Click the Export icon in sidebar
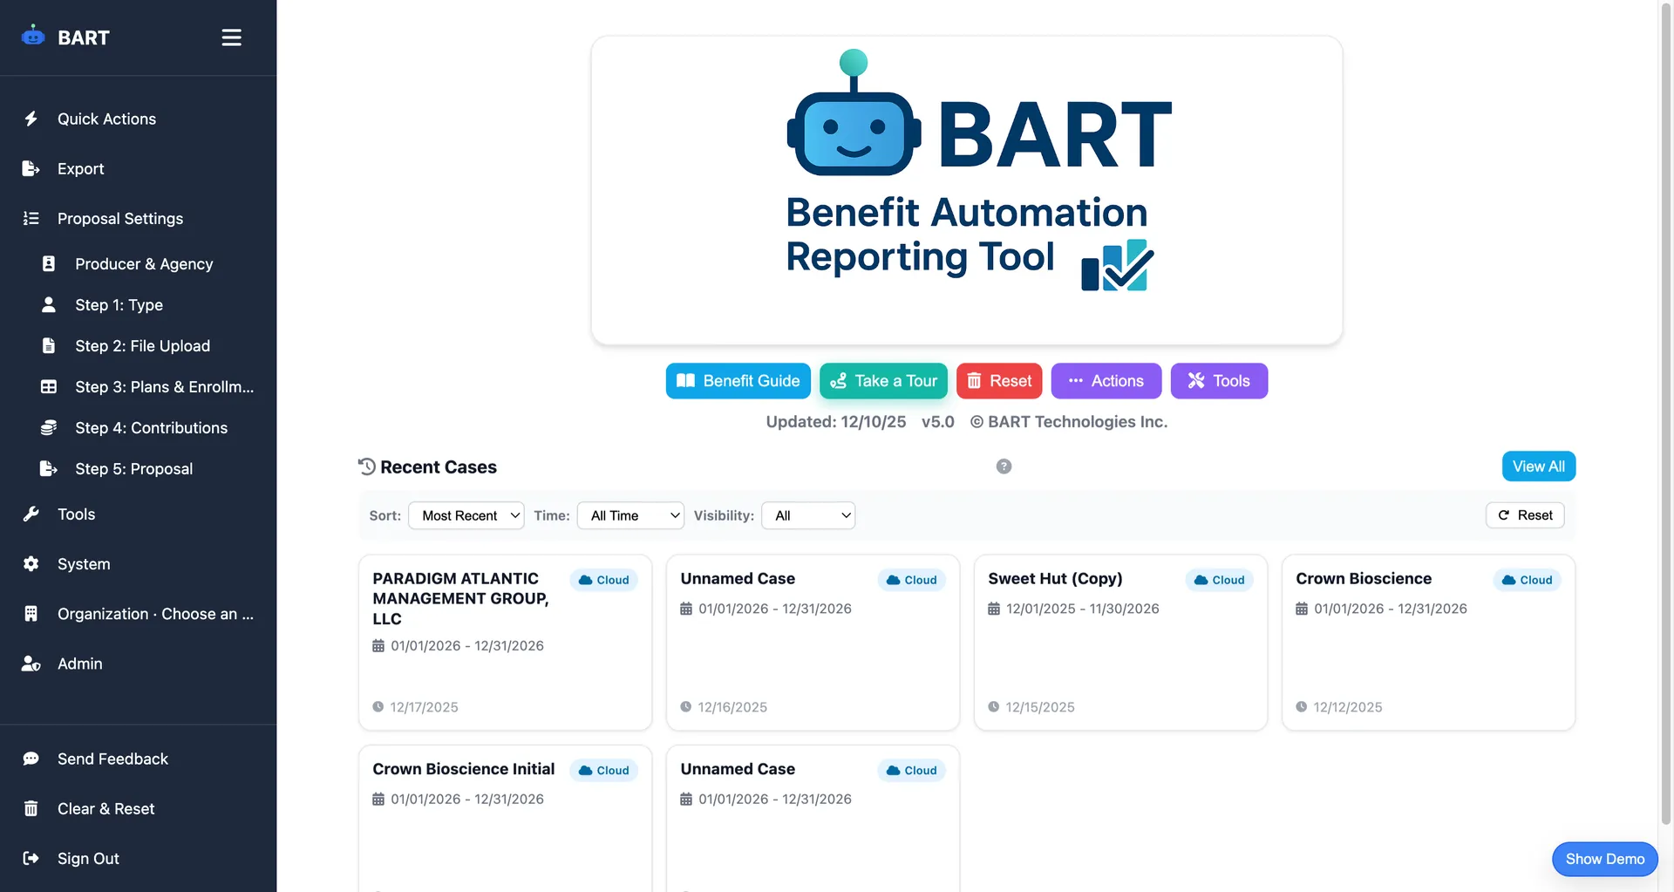1674x892 pixels. pos(31,168)
